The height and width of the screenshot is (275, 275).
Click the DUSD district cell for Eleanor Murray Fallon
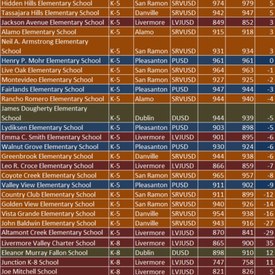pos(184,252)
